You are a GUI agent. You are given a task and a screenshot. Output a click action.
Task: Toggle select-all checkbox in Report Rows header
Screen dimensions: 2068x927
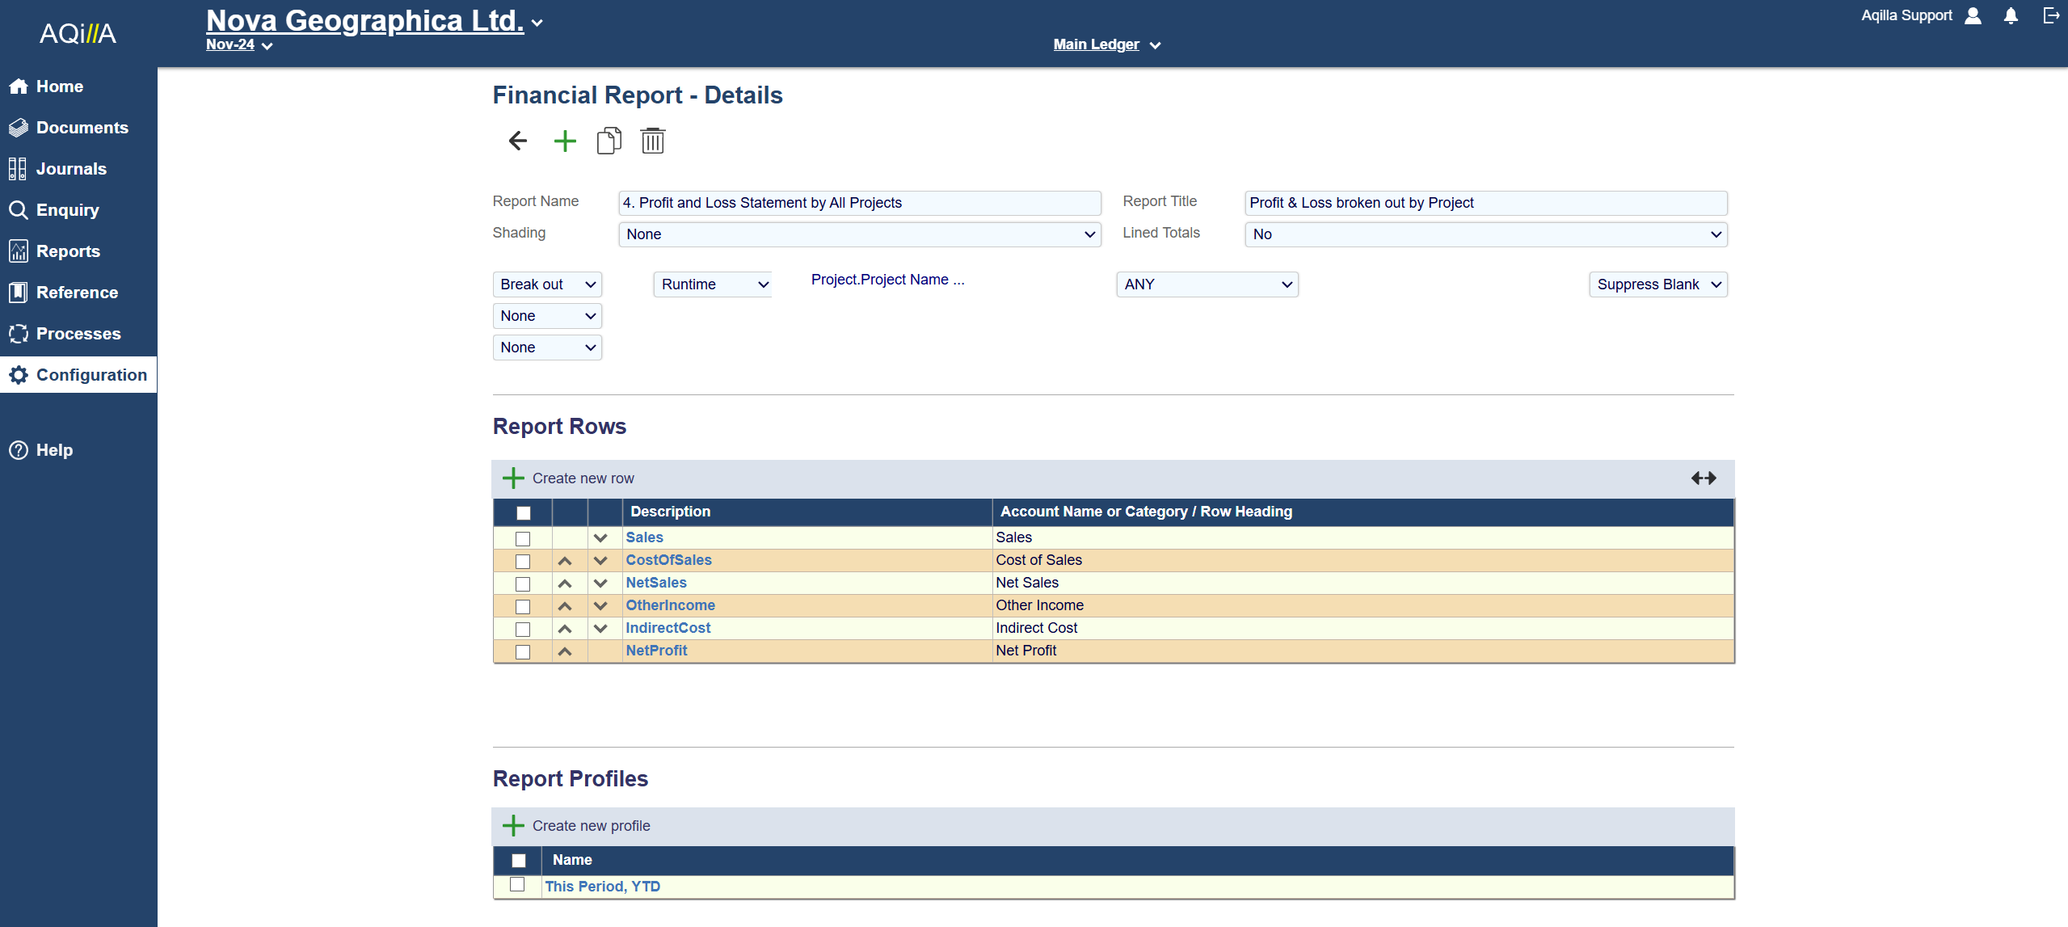tap(523, 512)
